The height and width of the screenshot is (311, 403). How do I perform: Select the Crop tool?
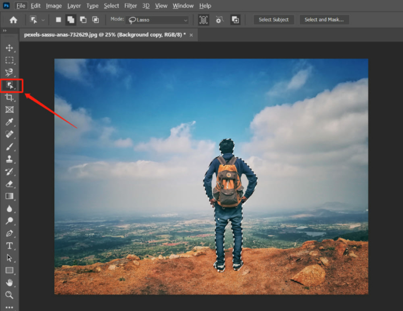[9, 97]
